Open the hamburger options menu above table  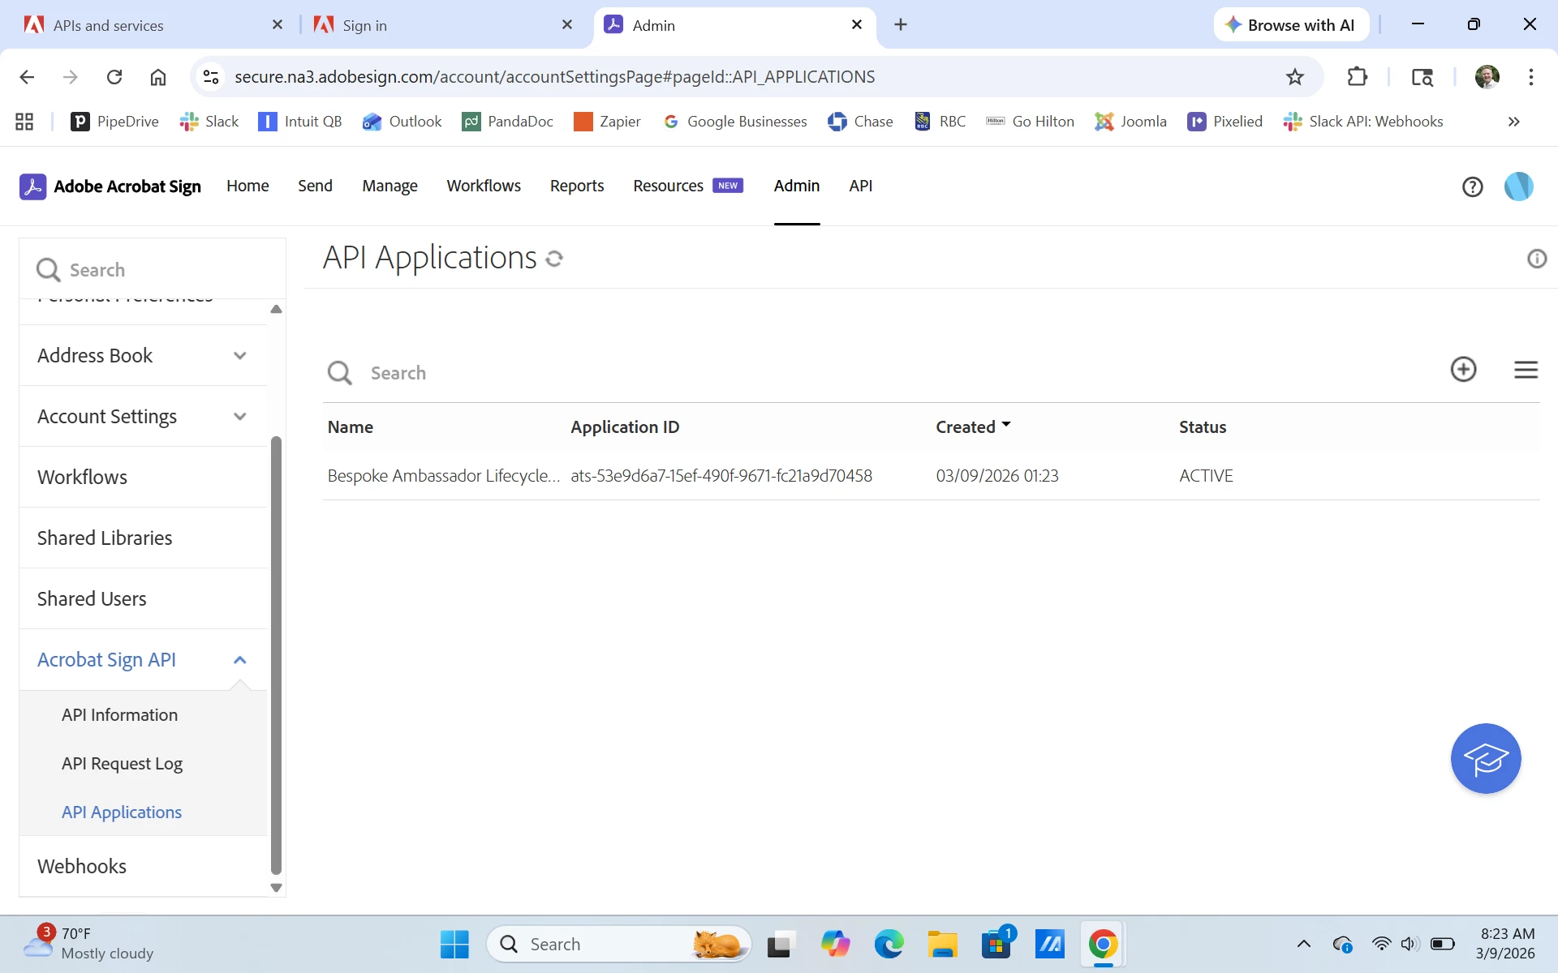coord(1526,370)
